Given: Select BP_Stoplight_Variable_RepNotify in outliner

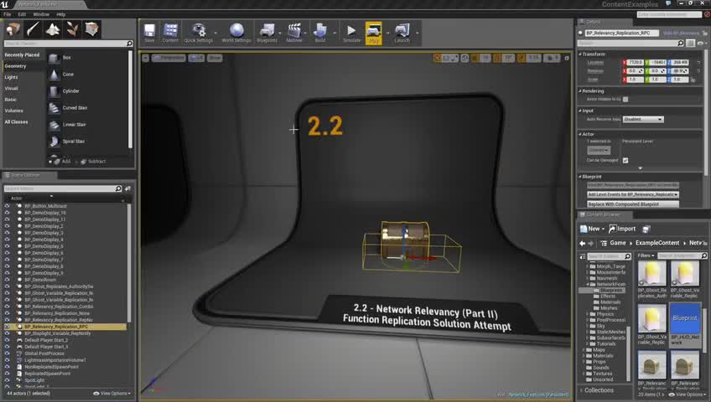Looking at the screenshot, I should coord(58,333).
